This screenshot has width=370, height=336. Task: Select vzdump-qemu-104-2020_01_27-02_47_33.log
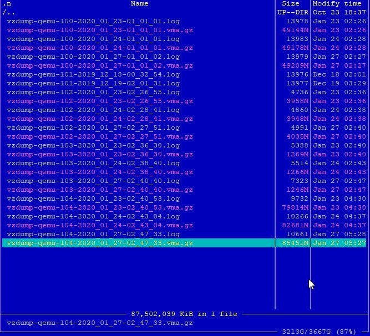(x=93, y=235)
